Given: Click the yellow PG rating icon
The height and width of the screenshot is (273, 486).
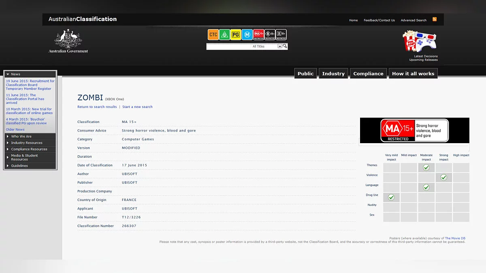Looking at the screenshot, I should [x=236, y=35].
